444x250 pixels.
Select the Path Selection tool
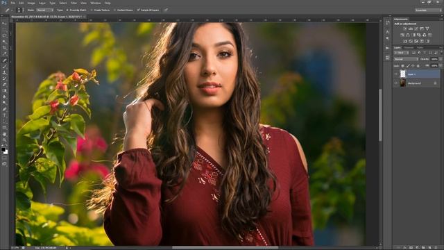pyautogui.click(x=4, y=122)
